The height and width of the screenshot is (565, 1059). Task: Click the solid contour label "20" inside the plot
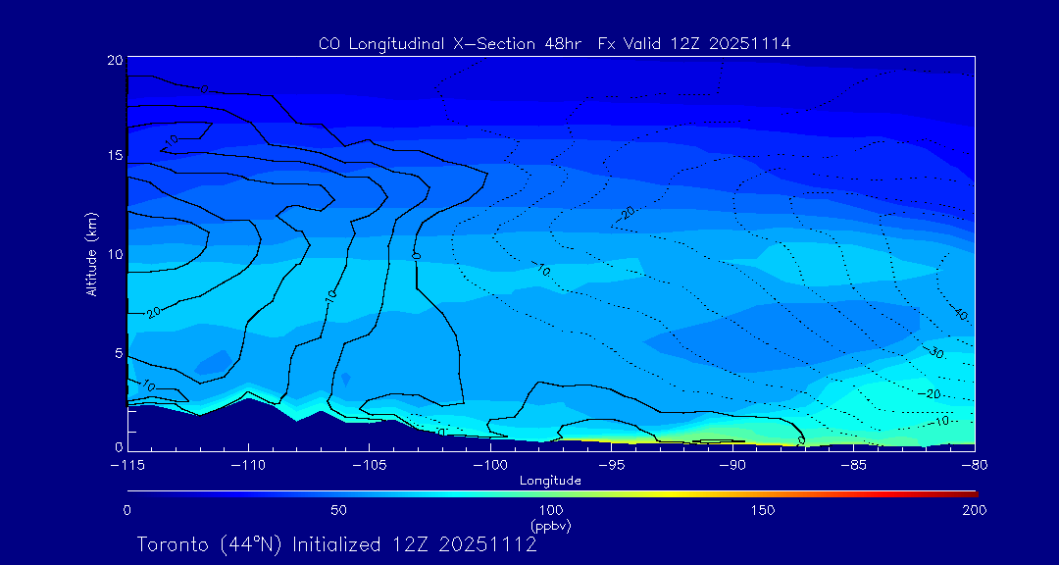153,312
